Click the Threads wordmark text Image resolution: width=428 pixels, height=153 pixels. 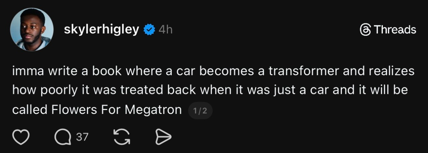(x=395, y=30)
